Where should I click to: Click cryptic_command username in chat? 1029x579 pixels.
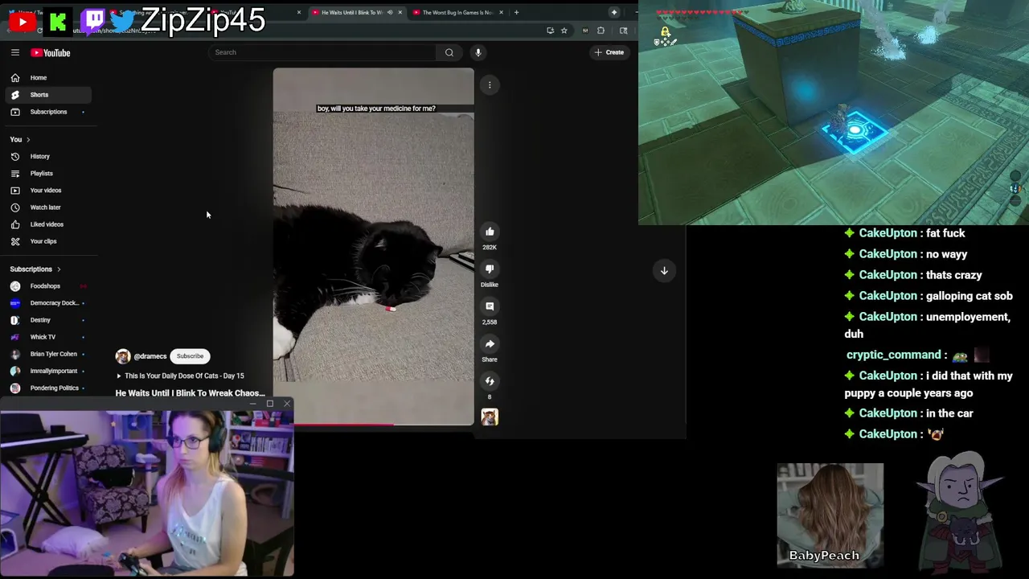point(893,355)
